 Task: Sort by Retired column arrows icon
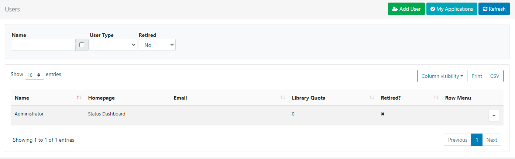tap(436, 97)
